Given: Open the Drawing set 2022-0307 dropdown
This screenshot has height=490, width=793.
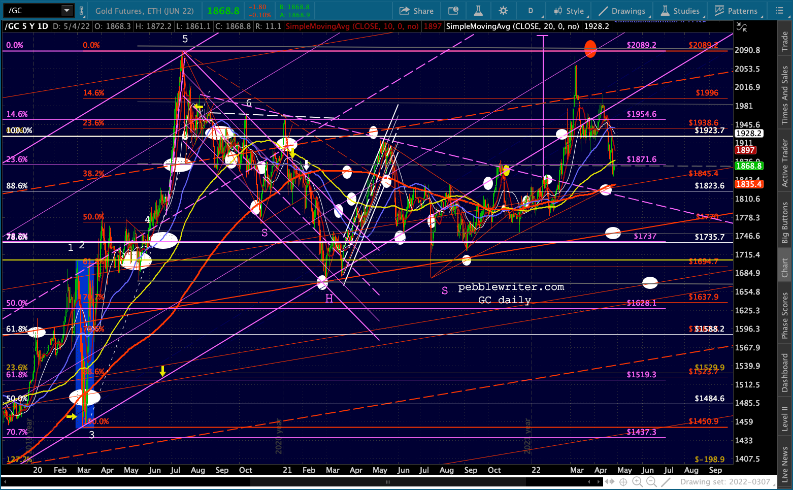Looking at the screenshot, I should point(729,482).
